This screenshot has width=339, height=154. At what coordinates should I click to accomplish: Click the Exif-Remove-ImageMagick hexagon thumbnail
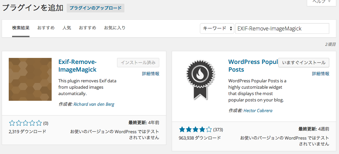click(30, 79)
